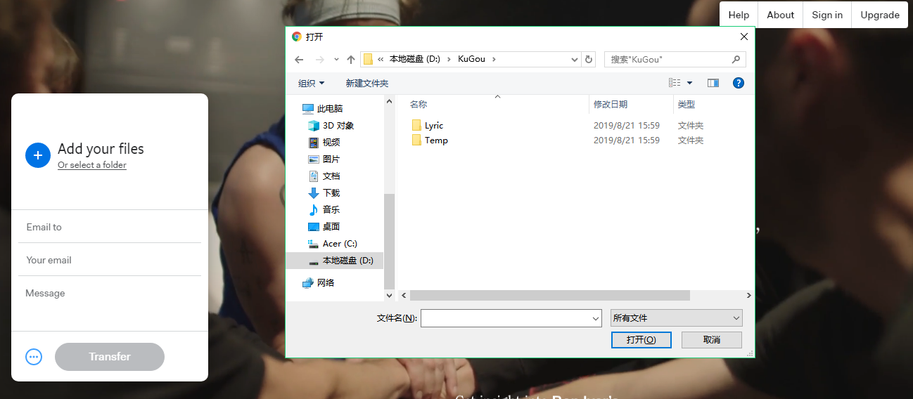The height and width of the screenshot is (399, 913).
Task: Go up one folder level arrow
Action: point(351,60)
